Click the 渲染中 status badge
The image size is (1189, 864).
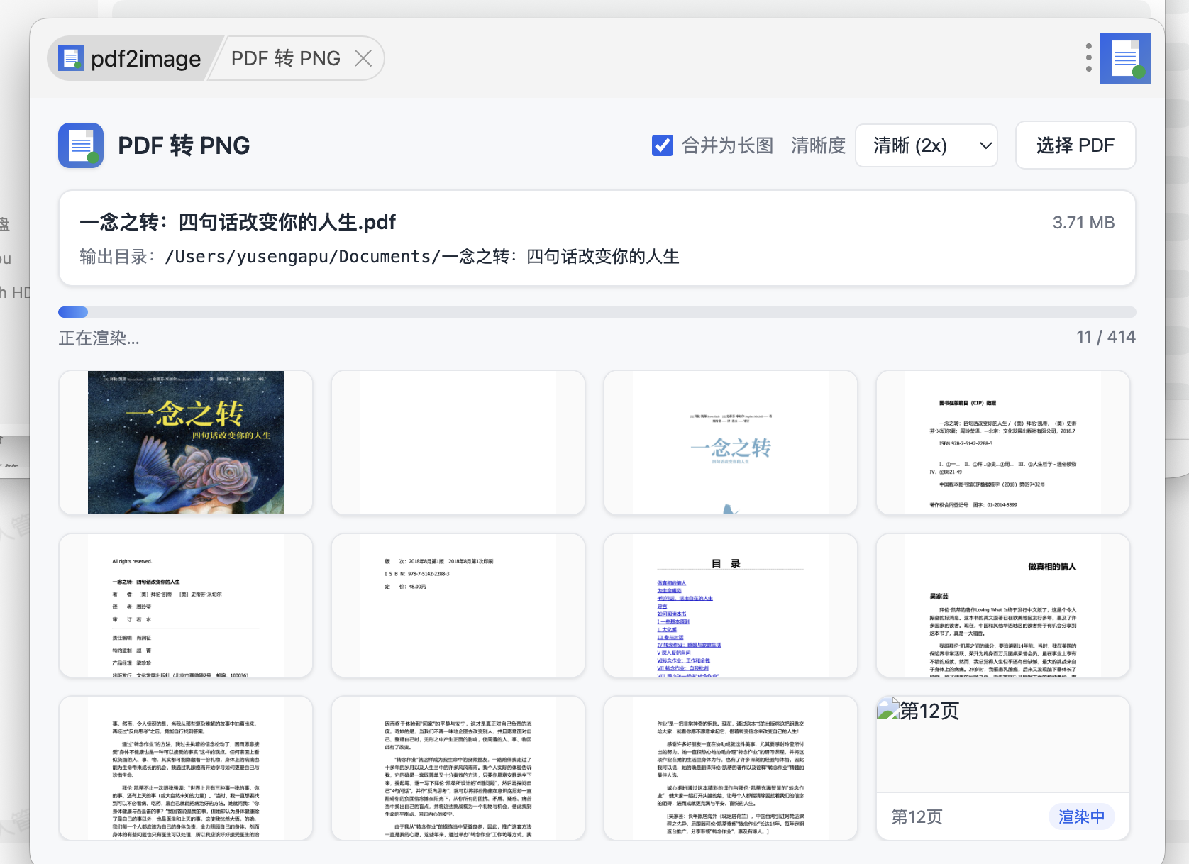(1081, 816)
